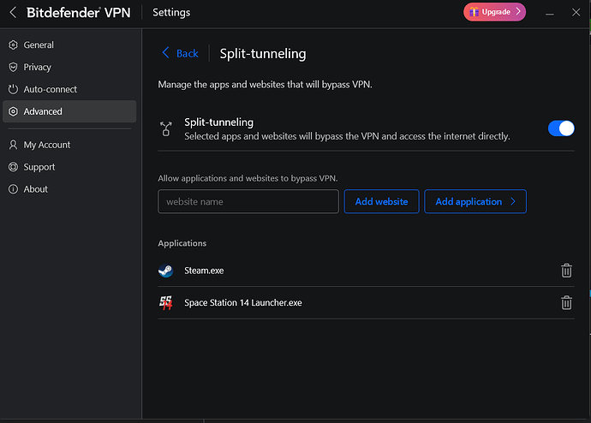The image size is (591, 423).
Task: Remove Steam.exe with its trash icon
Action: (566, 271)
